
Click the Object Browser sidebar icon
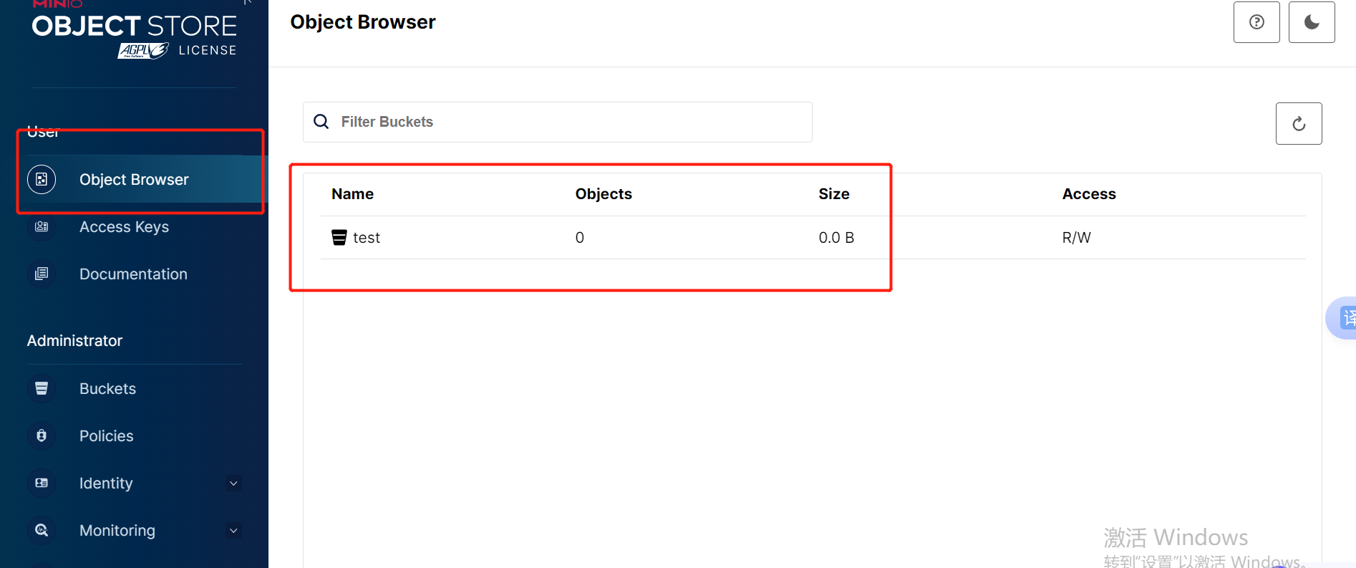[x=42, y=179]
